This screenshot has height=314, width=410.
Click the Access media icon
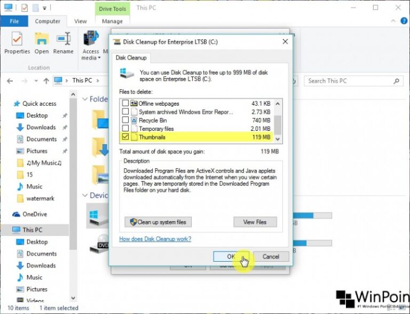pyautogui.click(x=91, y=39)
